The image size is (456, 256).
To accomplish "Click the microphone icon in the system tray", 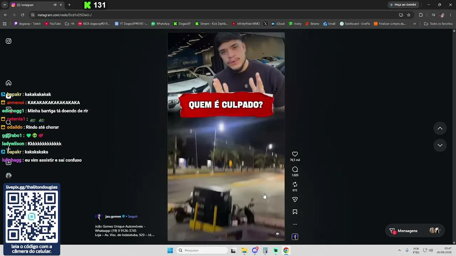I will (407, 250).
